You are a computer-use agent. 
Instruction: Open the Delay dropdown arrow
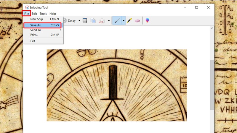79,21
